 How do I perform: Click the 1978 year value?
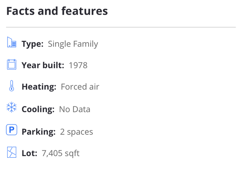(x=78, y=65)
